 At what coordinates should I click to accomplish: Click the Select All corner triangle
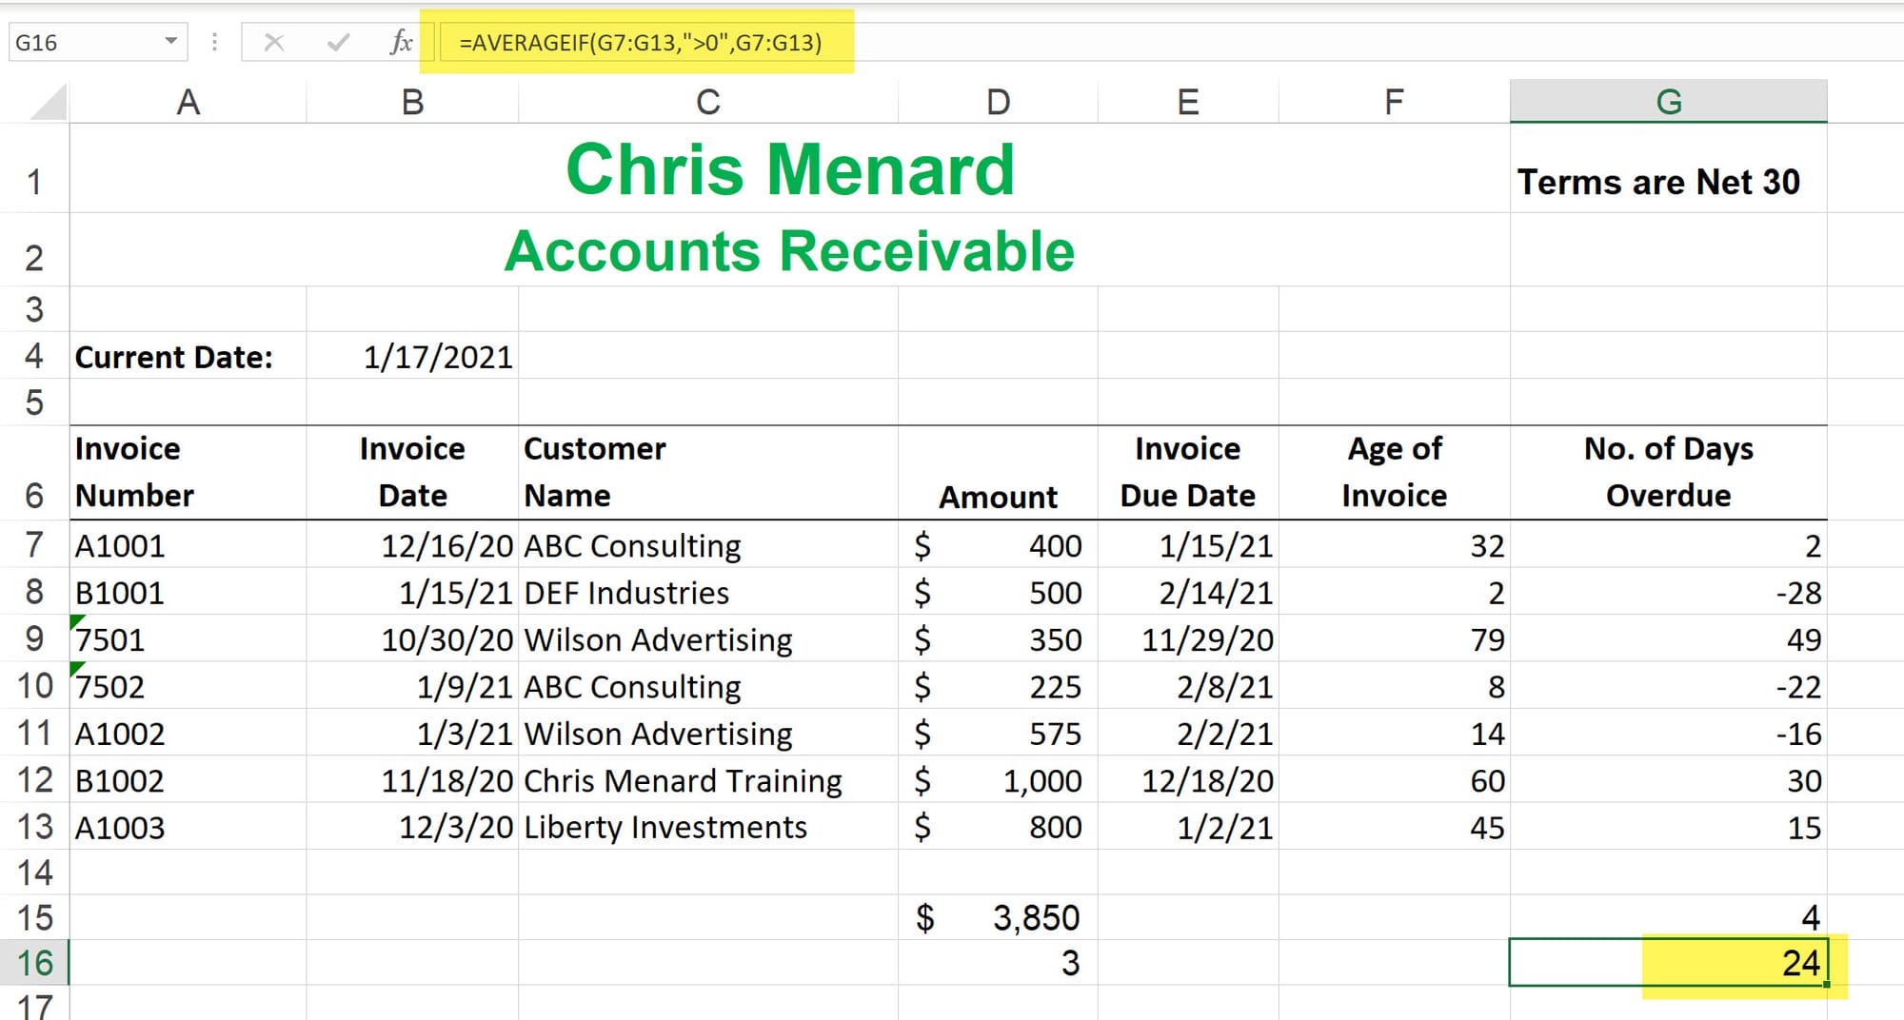pos(50,102)
